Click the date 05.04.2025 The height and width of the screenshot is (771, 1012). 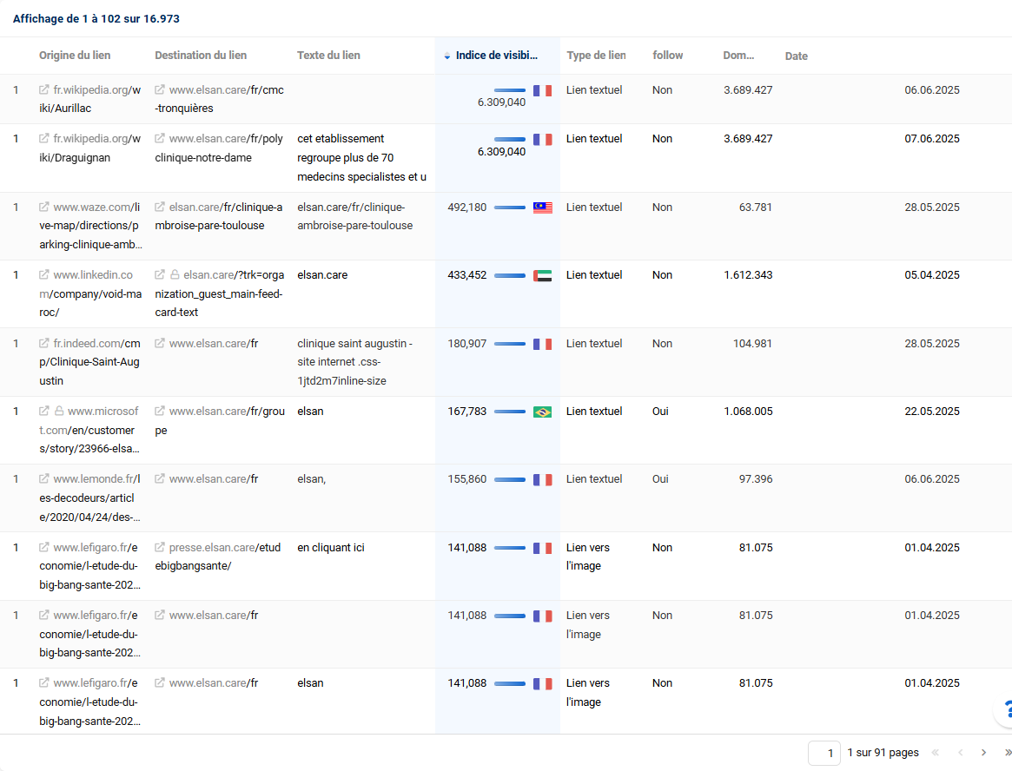[932, 275]
